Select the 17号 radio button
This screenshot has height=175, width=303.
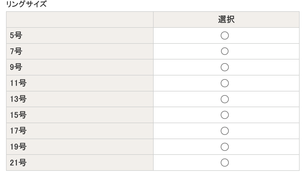[x=225, y=130]
